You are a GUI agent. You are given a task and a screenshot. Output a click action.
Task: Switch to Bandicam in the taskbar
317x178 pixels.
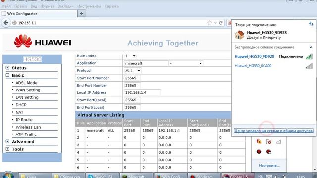click(204, 176)
